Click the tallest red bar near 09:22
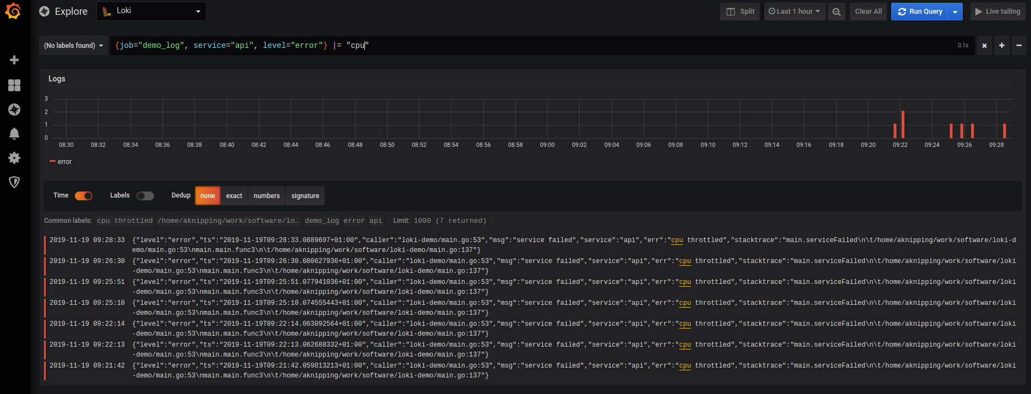 [903, 124]
